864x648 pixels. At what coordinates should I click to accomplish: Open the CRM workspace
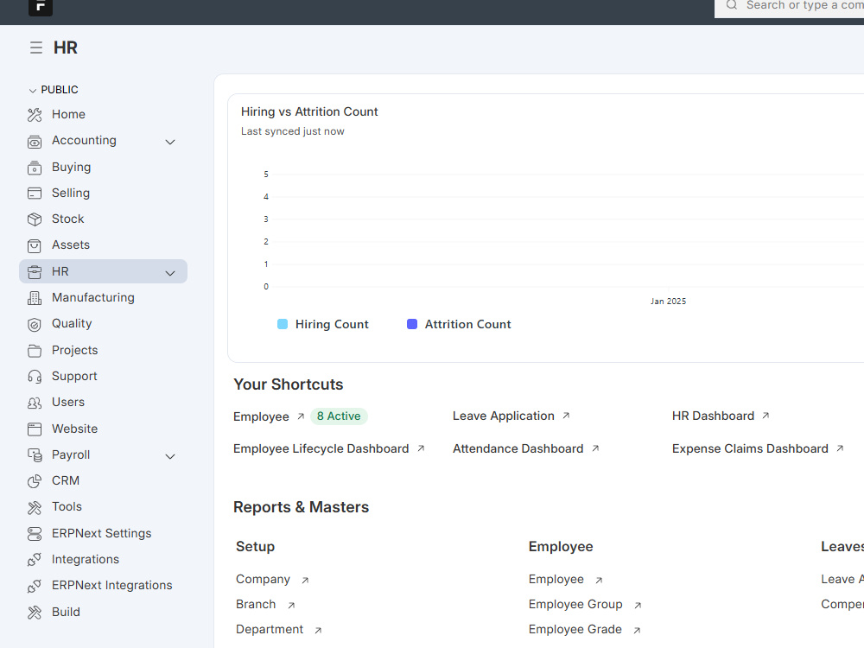click(66, 480)
